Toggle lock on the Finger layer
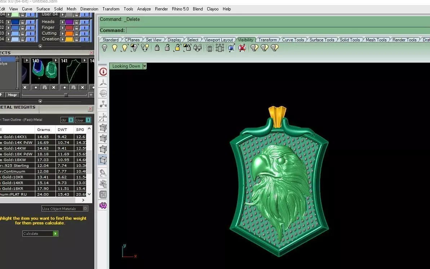 [x=77, y=28]
